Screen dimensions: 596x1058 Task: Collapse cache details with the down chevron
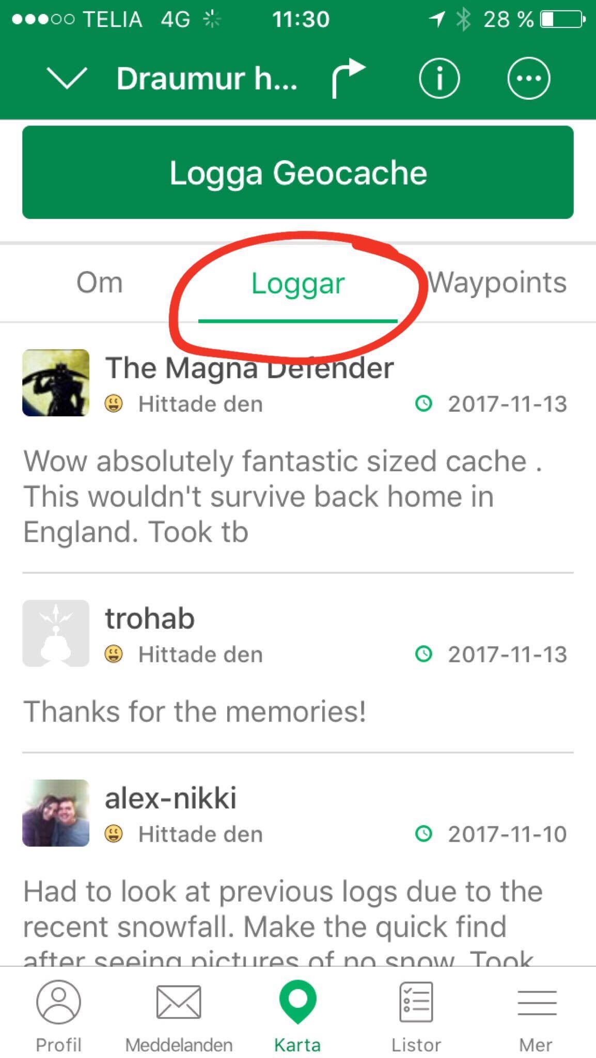67,79
